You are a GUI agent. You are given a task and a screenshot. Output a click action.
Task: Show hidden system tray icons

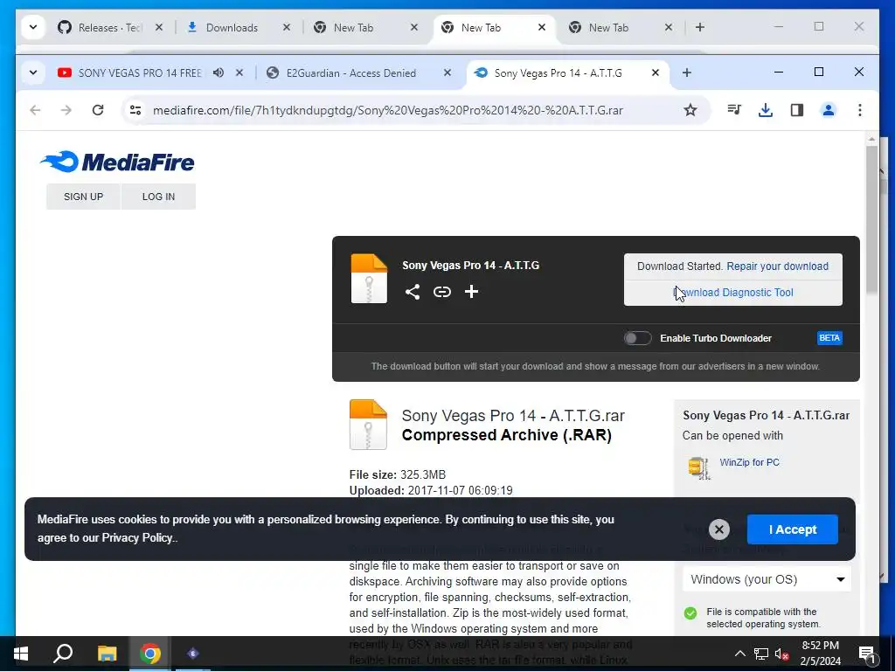(x=739, y=654)
